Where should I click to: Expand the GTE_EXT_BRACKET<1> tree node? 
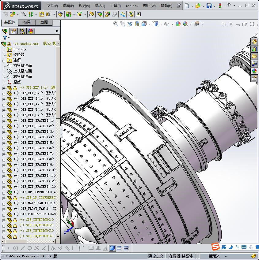point(4,121)
